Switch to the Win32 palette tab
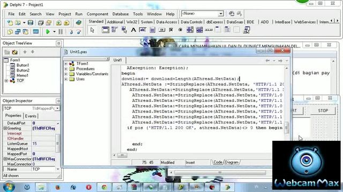This screenshot has width=343, height=192. (x=132, y=22)
